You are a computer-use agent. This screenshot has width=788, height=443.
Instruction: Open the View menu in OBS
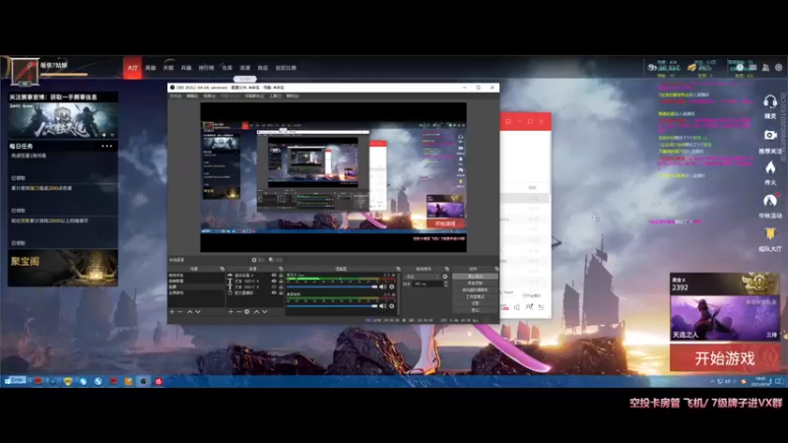[x=210, y=95]
